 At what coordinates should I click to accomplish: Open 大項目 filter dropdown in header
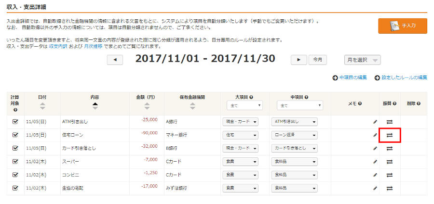[244, 105]
